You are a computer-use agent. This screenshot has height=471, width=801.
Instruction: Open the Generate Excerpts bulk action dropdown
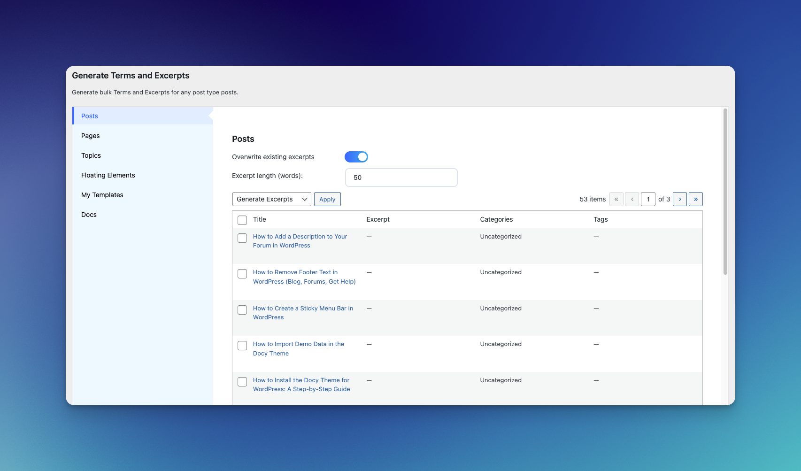click(271, 199)
